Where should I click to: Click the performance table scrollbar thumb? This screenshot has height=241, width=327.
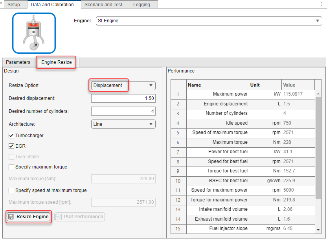pyautogui.click(x=318, y=148)
